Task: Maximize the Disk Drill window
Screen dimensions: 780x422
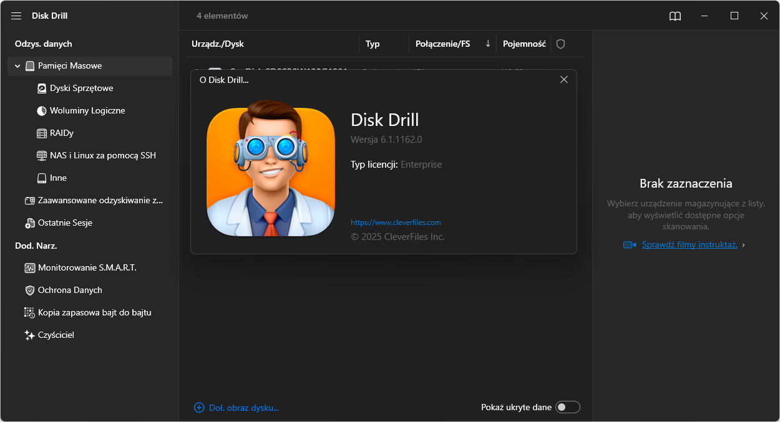Action: point(734,16)
